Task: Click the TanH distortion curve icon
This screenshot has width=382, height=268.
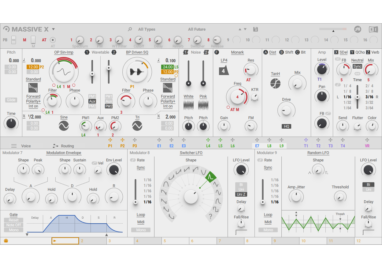Action: (x=275, y=83)
